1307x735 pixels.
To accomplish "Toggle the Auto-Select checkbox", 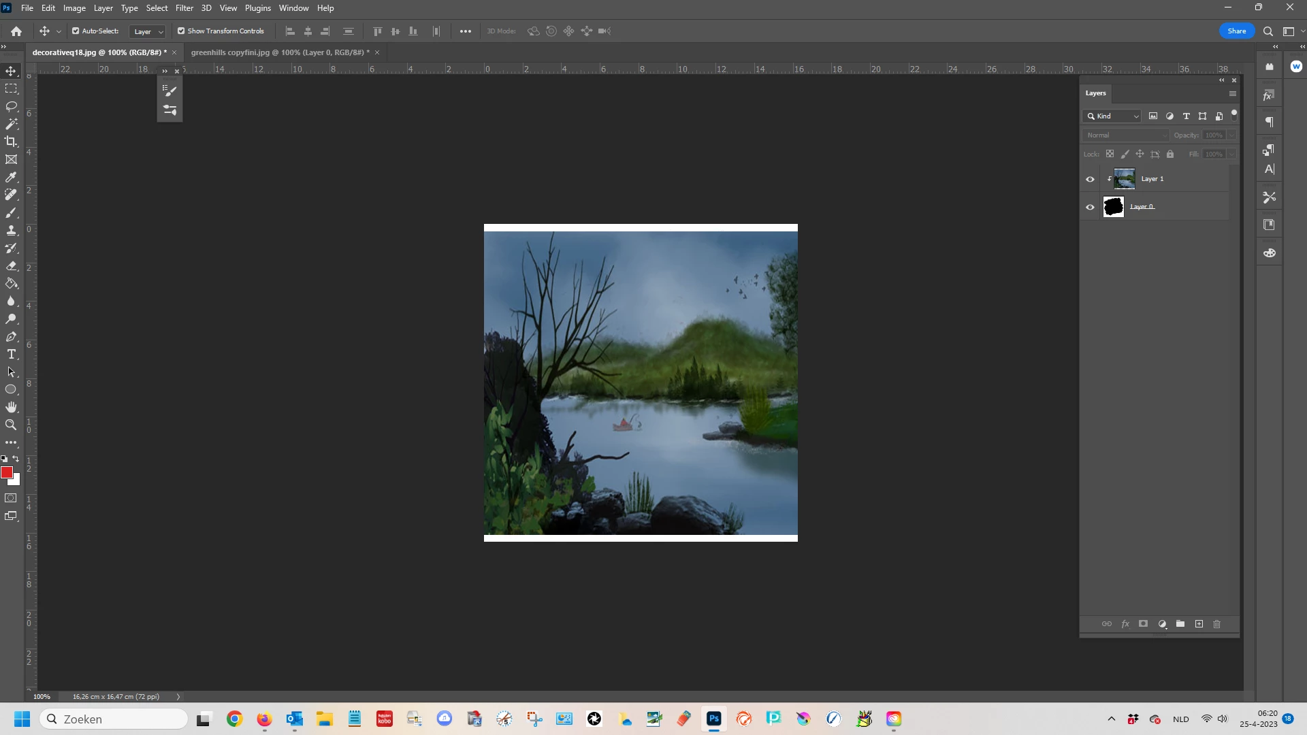I will (76, 31).
